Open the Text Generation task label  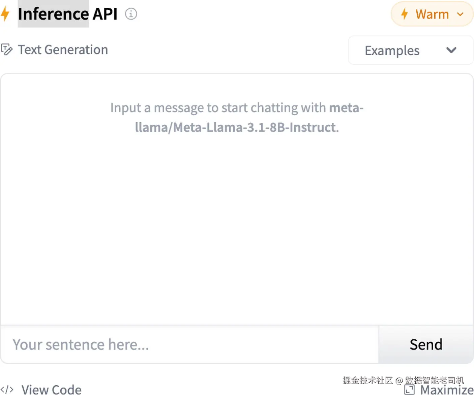(x=63, y=50)
